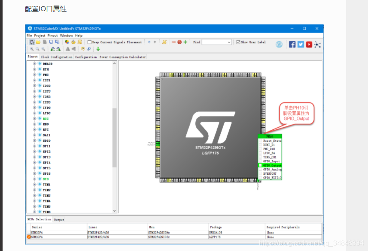368x251 pixels.
Task: Click the undo arrow icon
Action: pyautogui.click(x=149, y=42)
